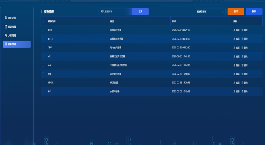Open 备份还原 in the sidebar
Screen dimensions: 265x145
(x=17, y=18)
